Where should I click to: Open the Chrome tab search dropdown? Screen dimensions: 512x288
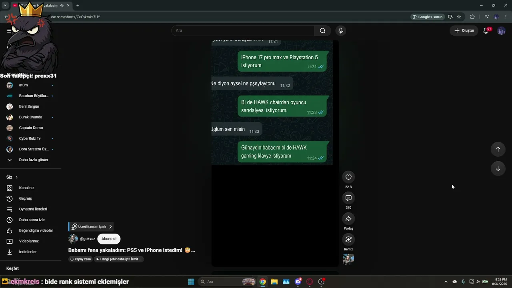click(x=5, y=5)
